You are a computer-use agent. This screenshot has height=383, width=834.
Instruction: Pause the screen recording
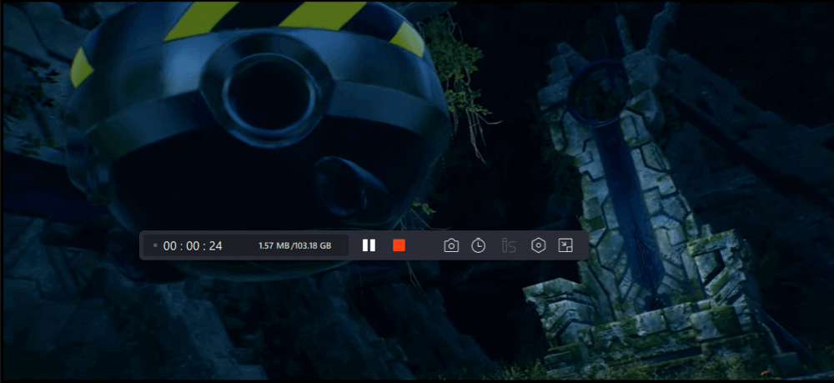[369, 245]
